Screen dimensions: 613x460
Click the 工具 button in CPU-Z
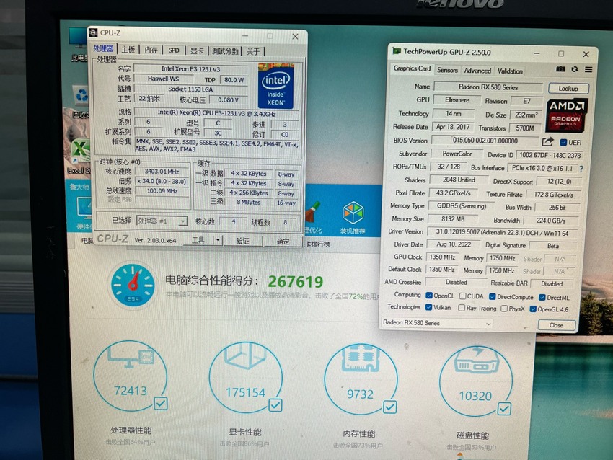pos(198,240)
